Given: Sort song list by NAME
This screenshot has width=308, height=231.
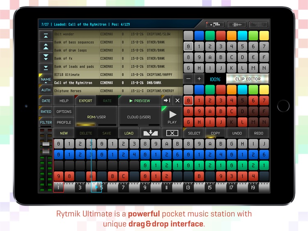Looking at the screenshot, I should click(x=46, y=79).
